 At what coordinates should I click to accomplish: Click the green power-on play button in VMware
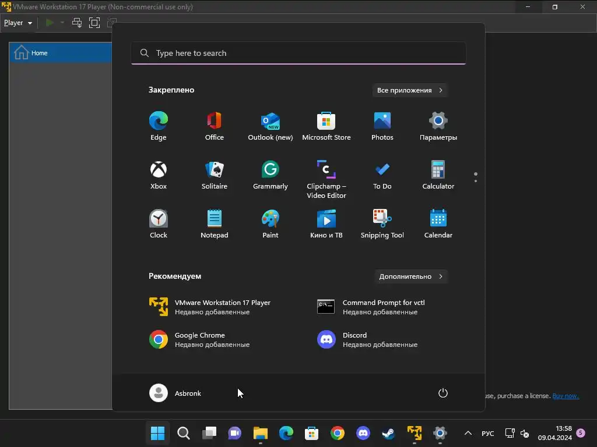pos(50,23)
